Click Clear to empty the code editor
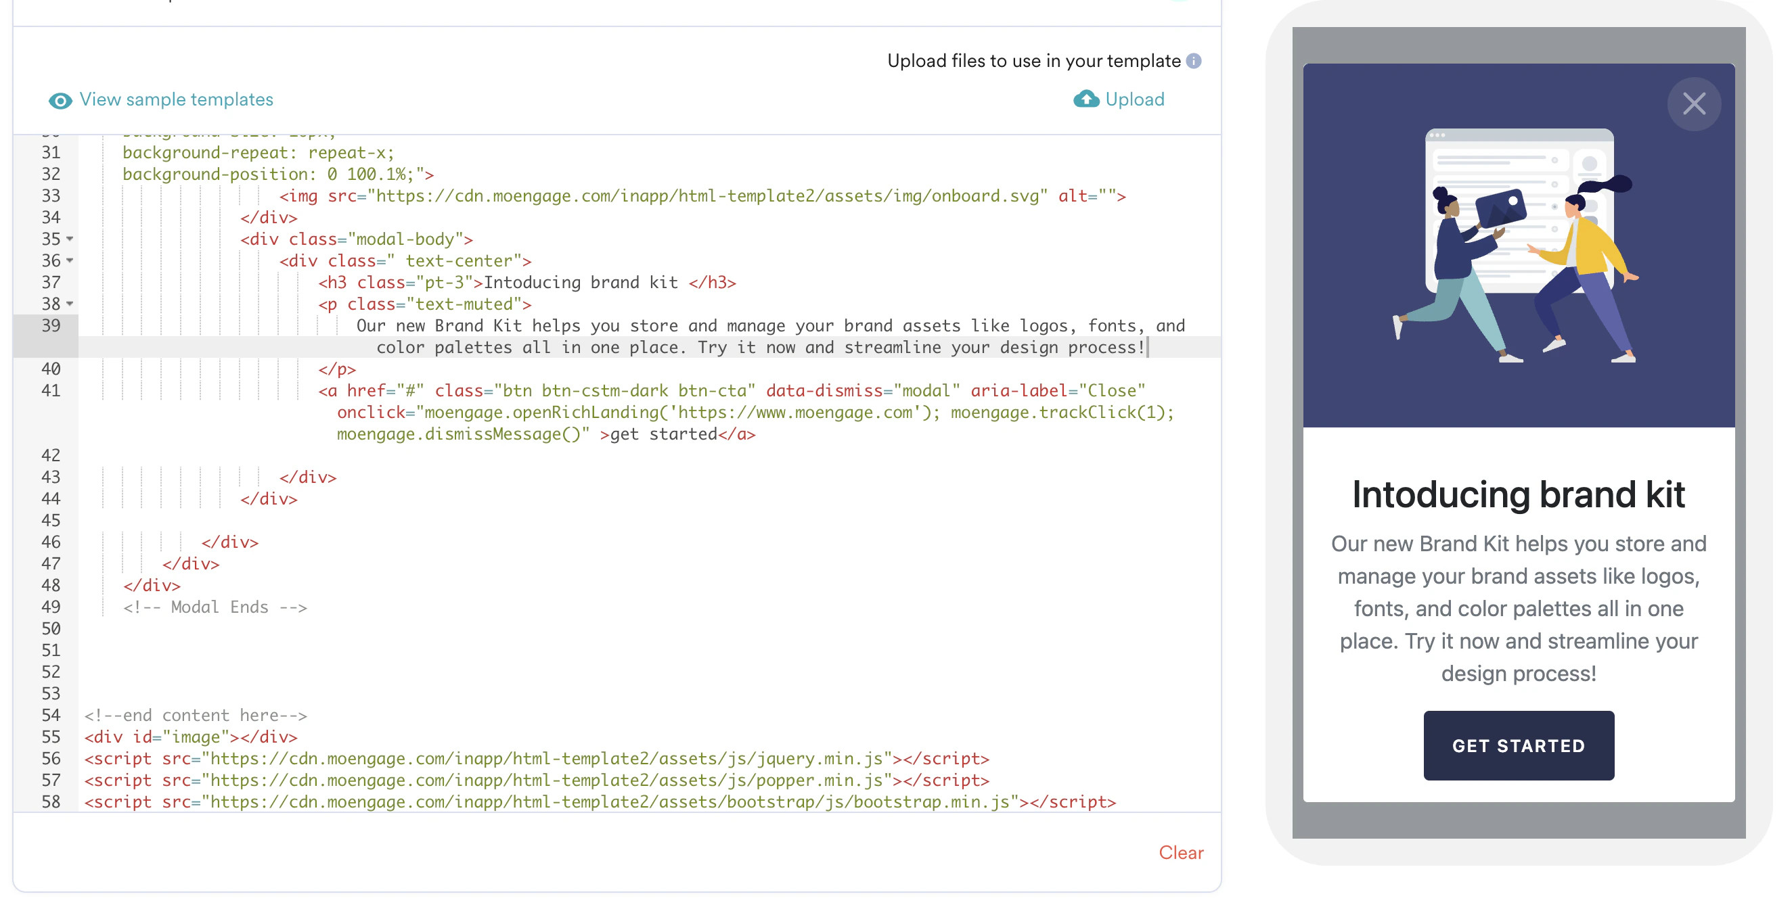This screenshot has height=909, width=1792. pyautogui.click(x=1180, y=853)
